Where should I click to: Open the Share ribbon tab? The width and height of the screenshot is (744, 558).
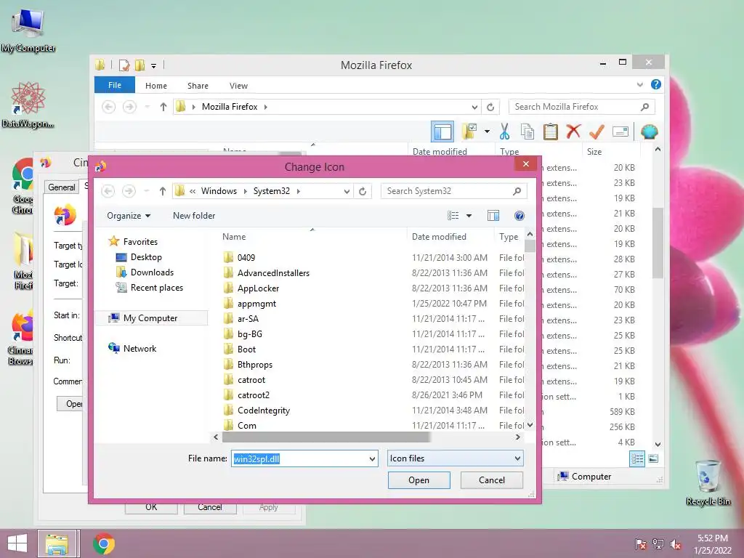(x=198, y=86)
